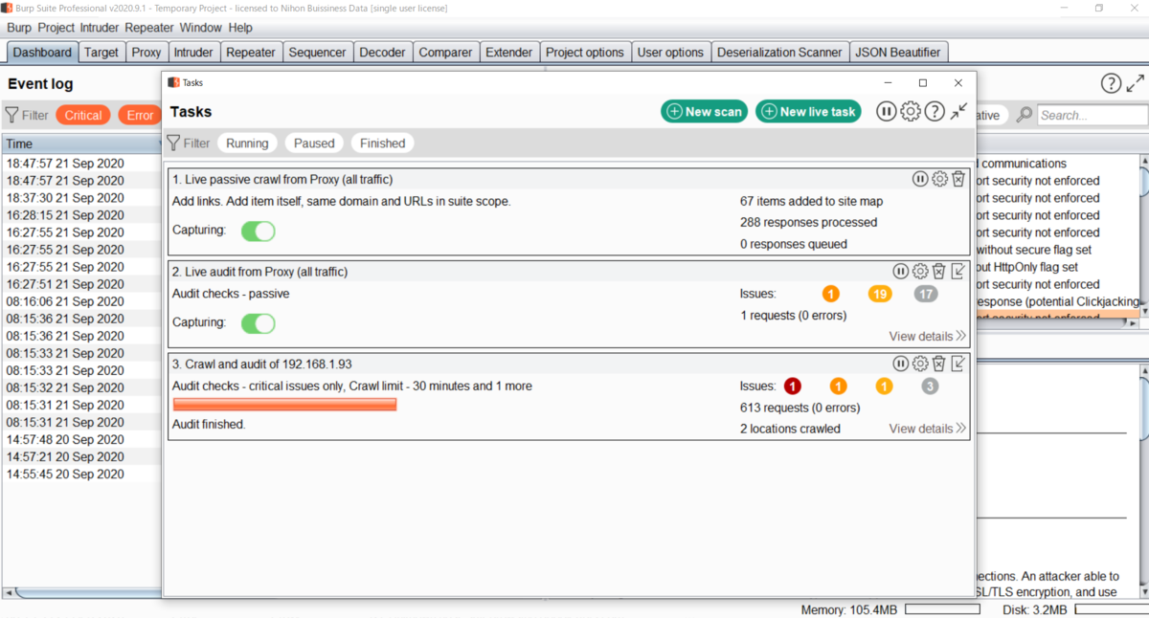Viewport: 1149px width, 618px height.
Task: Open the Burp menu
Action: [19, 28]
